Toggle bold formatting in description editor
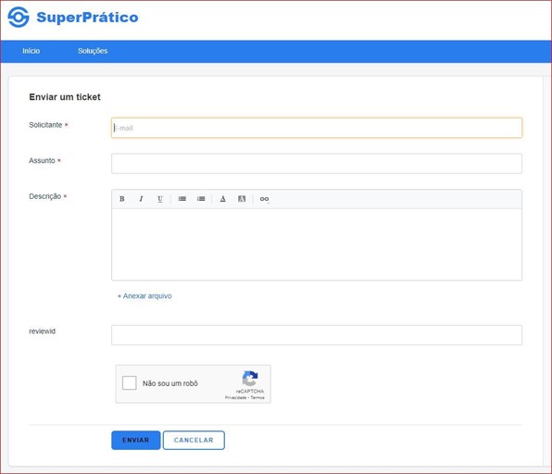This screenshot has width=552, height=474. click(122, 199)
